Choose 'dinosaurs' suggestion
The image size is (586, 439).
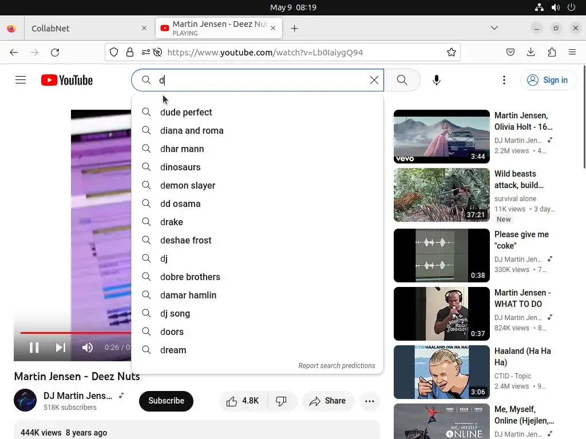pyautogui.click(x=257, y=167)
